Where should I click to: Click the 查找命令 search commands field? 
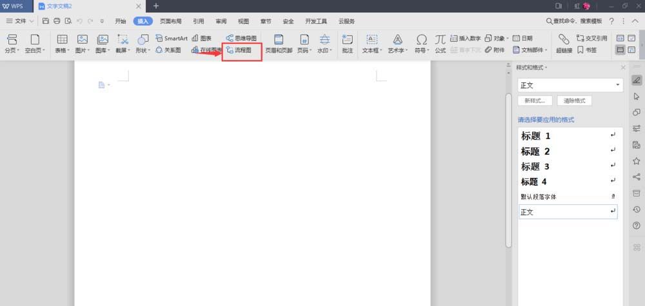(574, 21)
